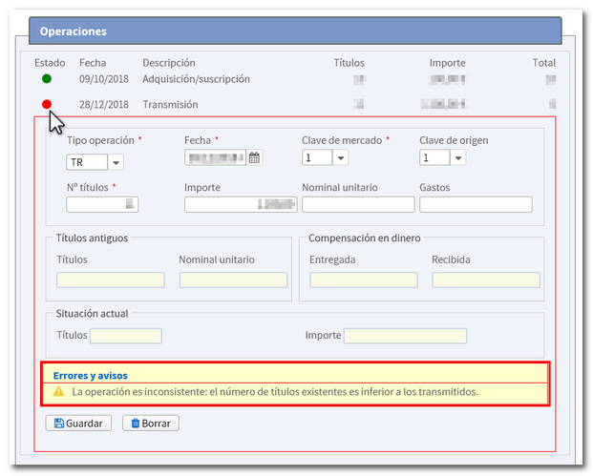This screenshot has width=593, height=476.
Task: Expand the Tipo operación dropdown
Action: click(116, 162)
